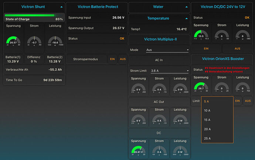This screenshot has width=255, height=160.
Task: Choose 20 A in the Limit list
Action: (217, 129)
